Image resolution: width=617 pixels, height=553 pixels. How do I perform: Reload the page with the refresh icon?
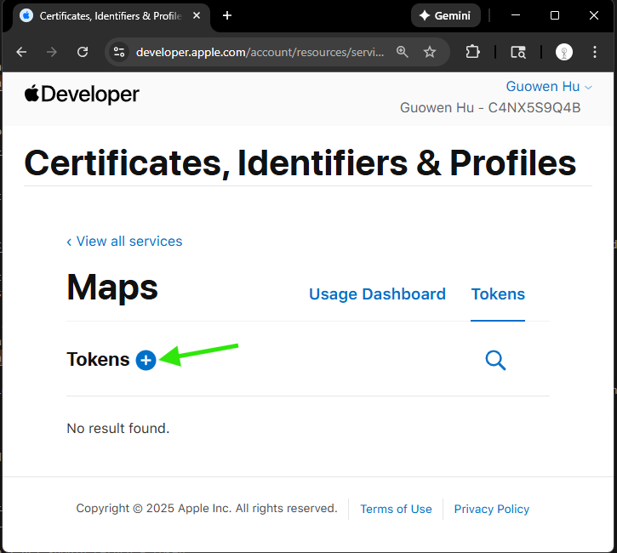83,52
